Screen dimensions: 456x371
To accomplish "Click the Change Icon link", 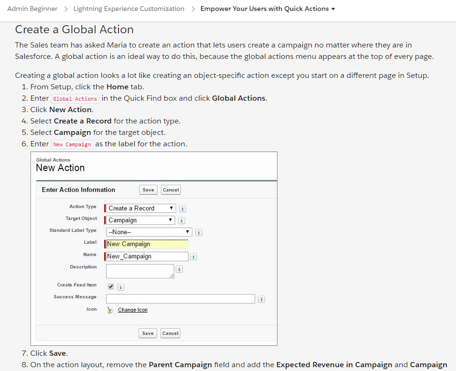I will pyautogui.click(x=133, y=310).
